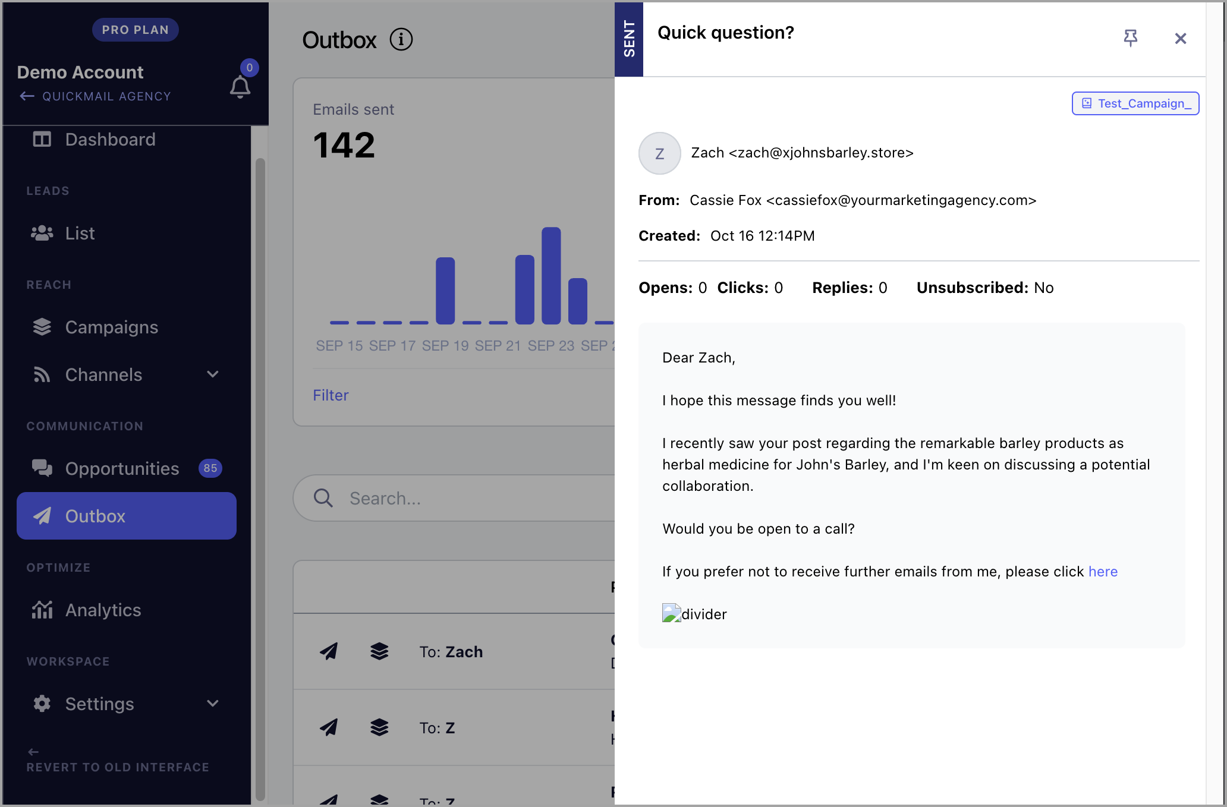This screenshot has height=807, width=1227.
Task: Click layers icon in 'To: Z' row
Action: click(x=379, y=727)
